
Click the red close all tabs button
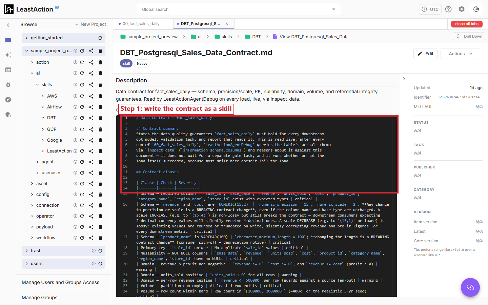(467, 24)
